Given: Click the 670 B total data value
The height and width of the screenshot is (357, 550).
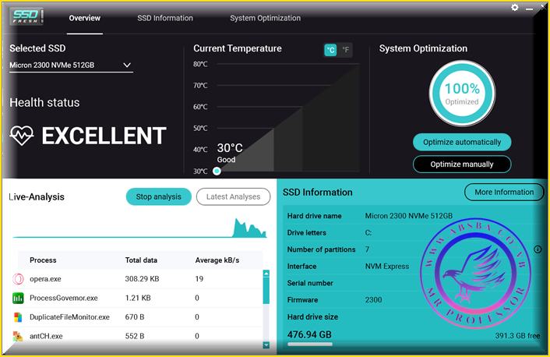Looking at the screenshot, I should click(135, 317).
